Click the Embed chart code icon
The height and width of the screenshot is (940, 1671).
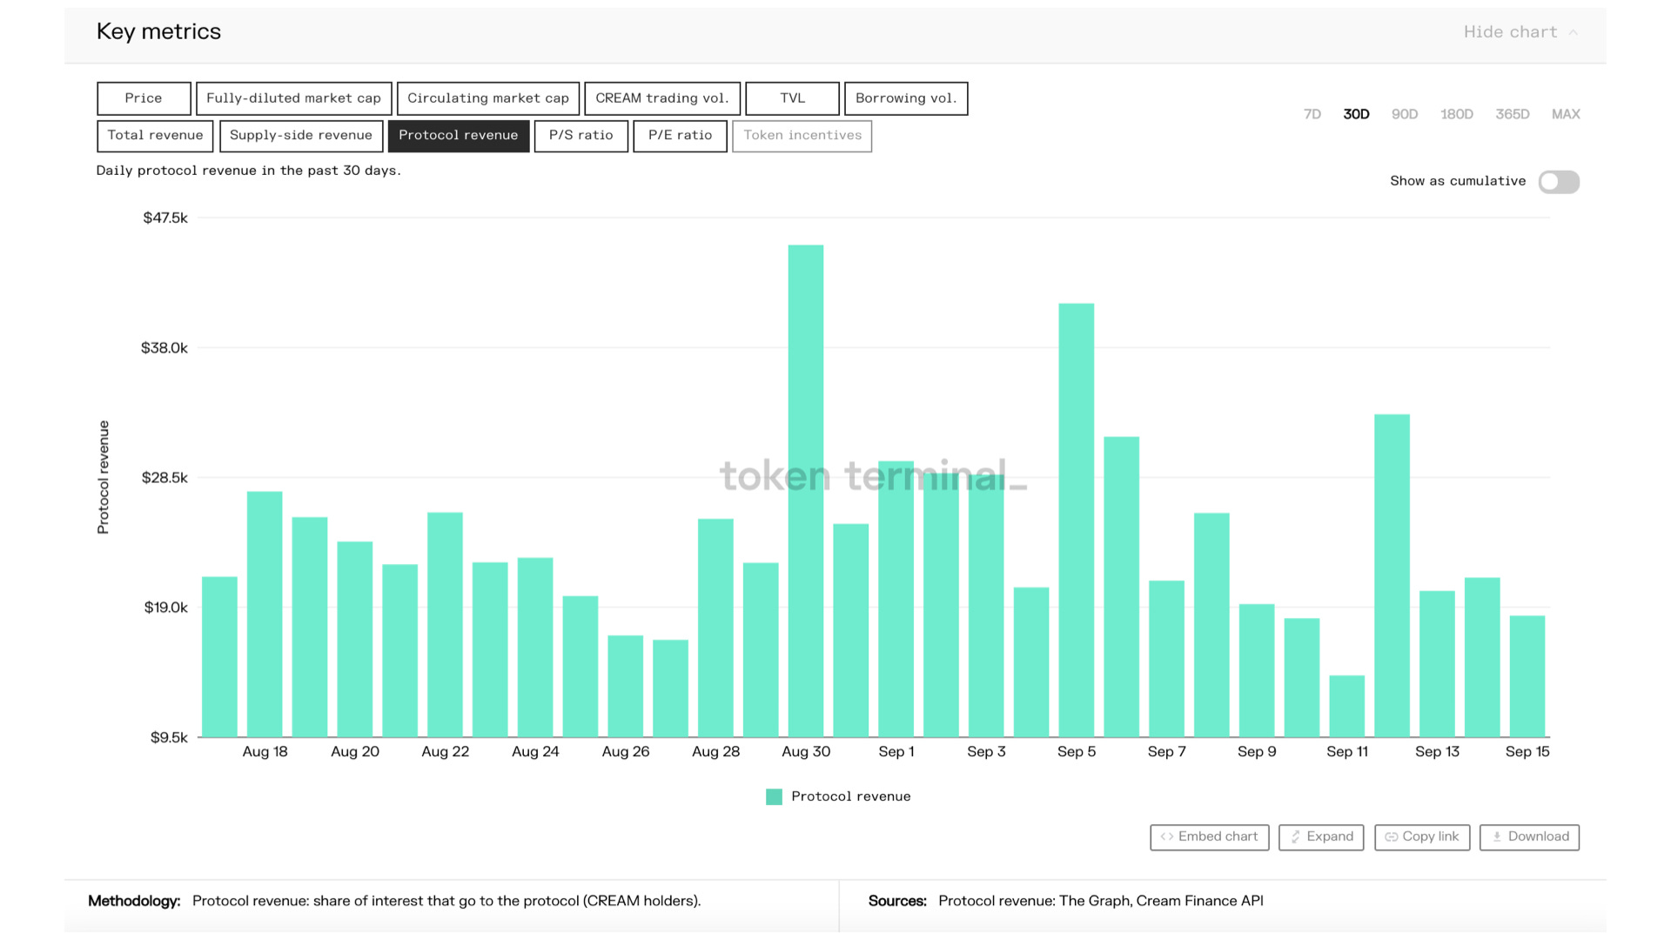click(x=1166, y=836)
